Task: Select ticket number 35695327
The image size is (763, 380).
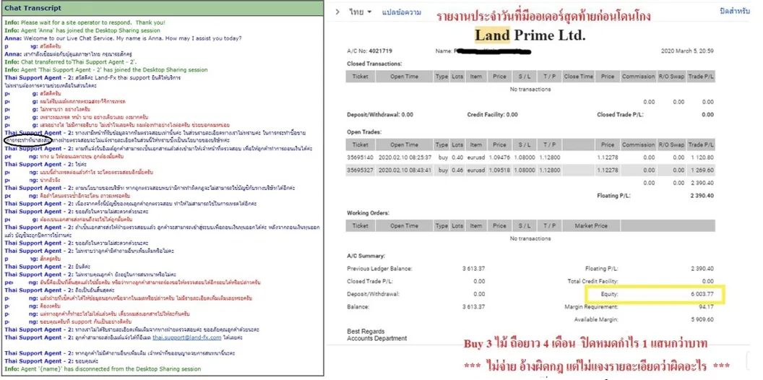Action: coord(360,170)
